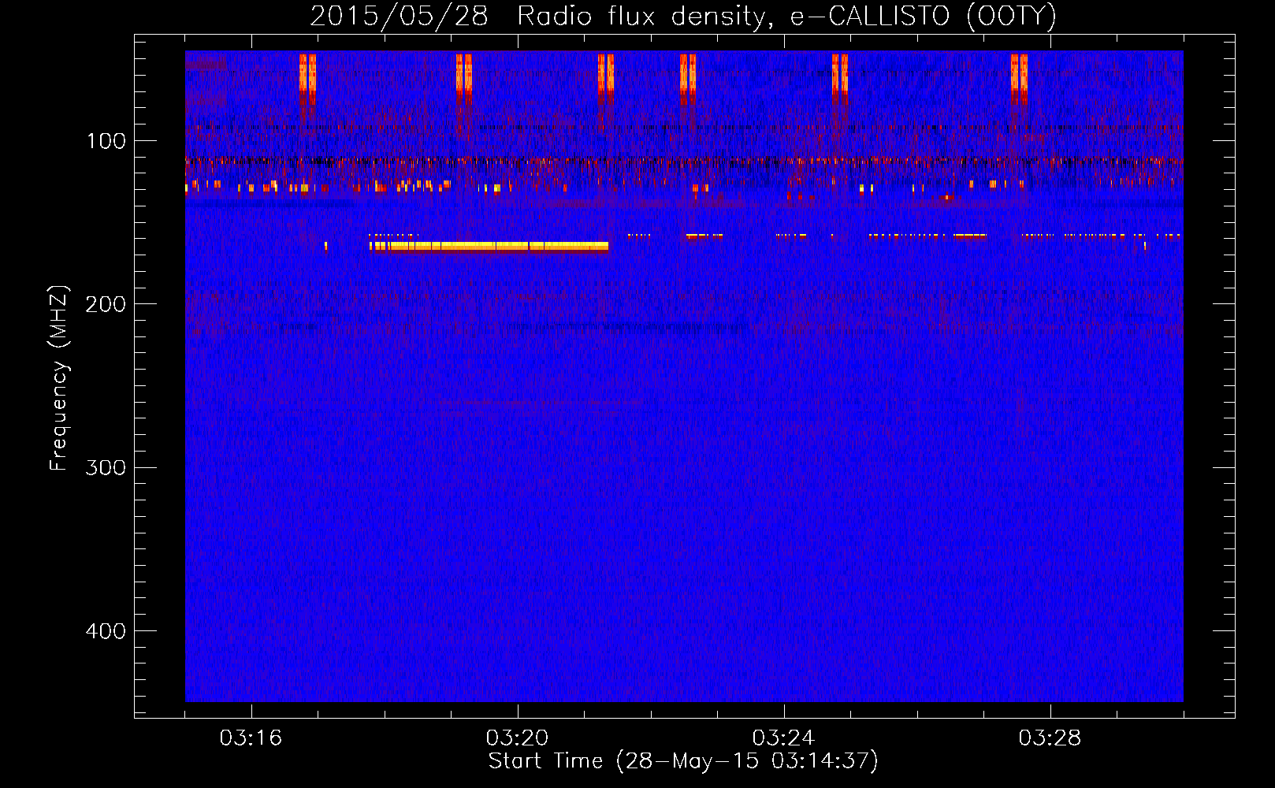Click the 03:24 time tick label
1275x788 pixels.
783,738
